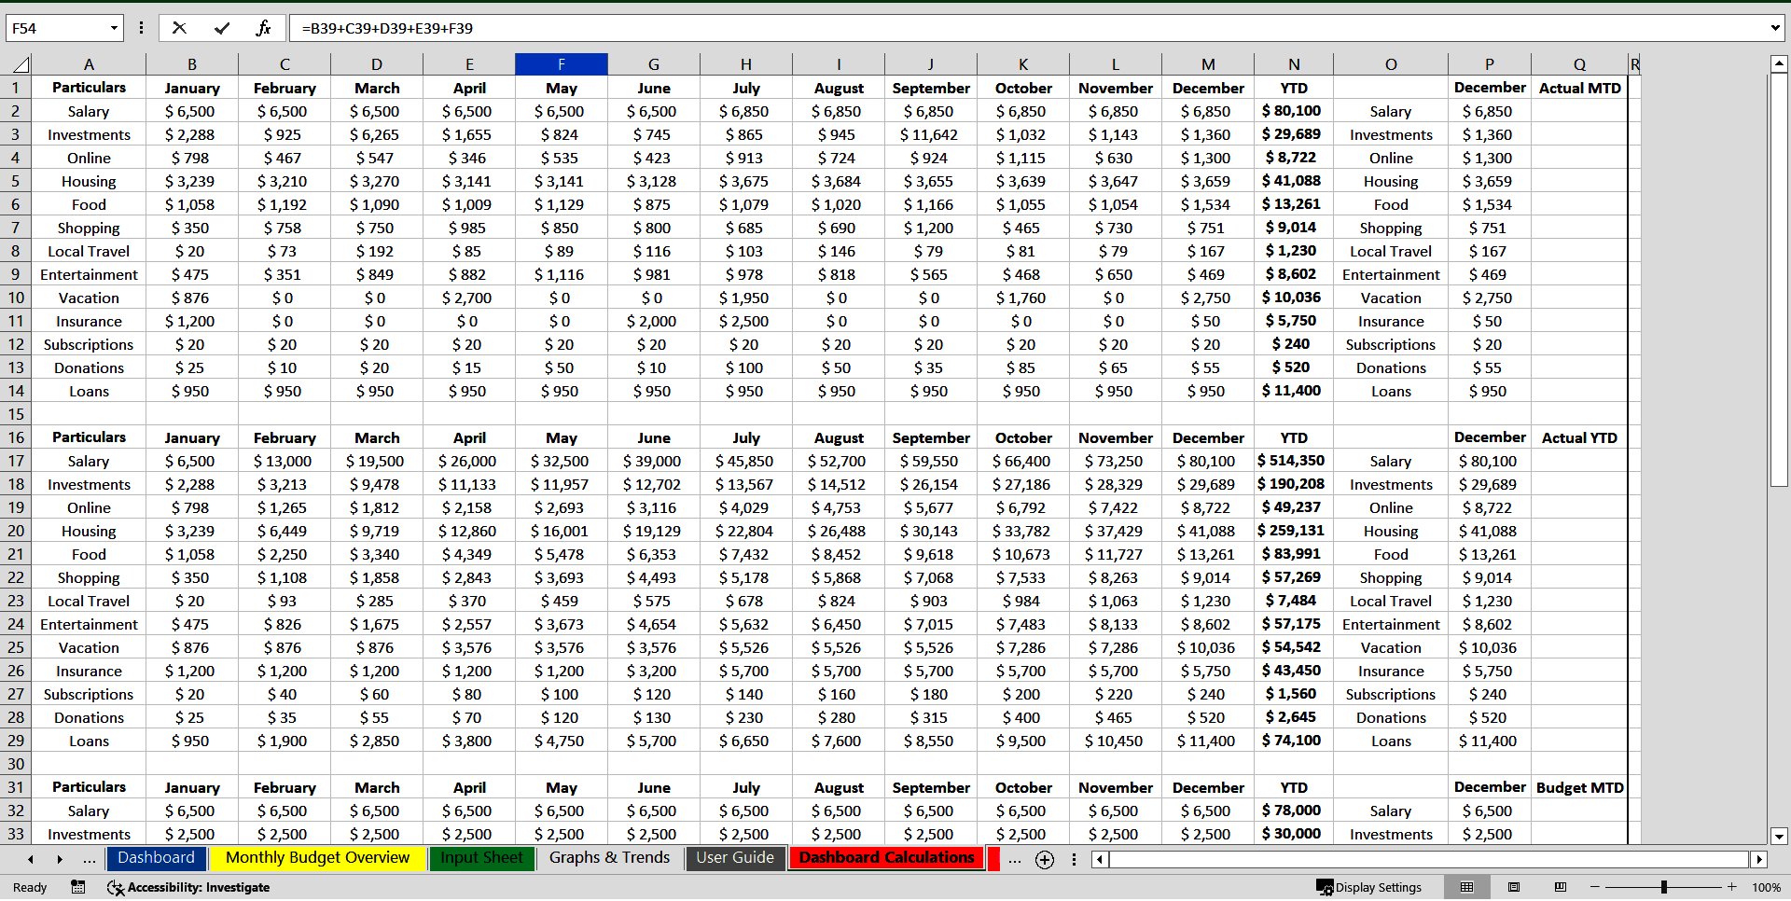Viewport: 1791px width, 901px height.
Task: Open the User Guide tab
Action: 735,858
